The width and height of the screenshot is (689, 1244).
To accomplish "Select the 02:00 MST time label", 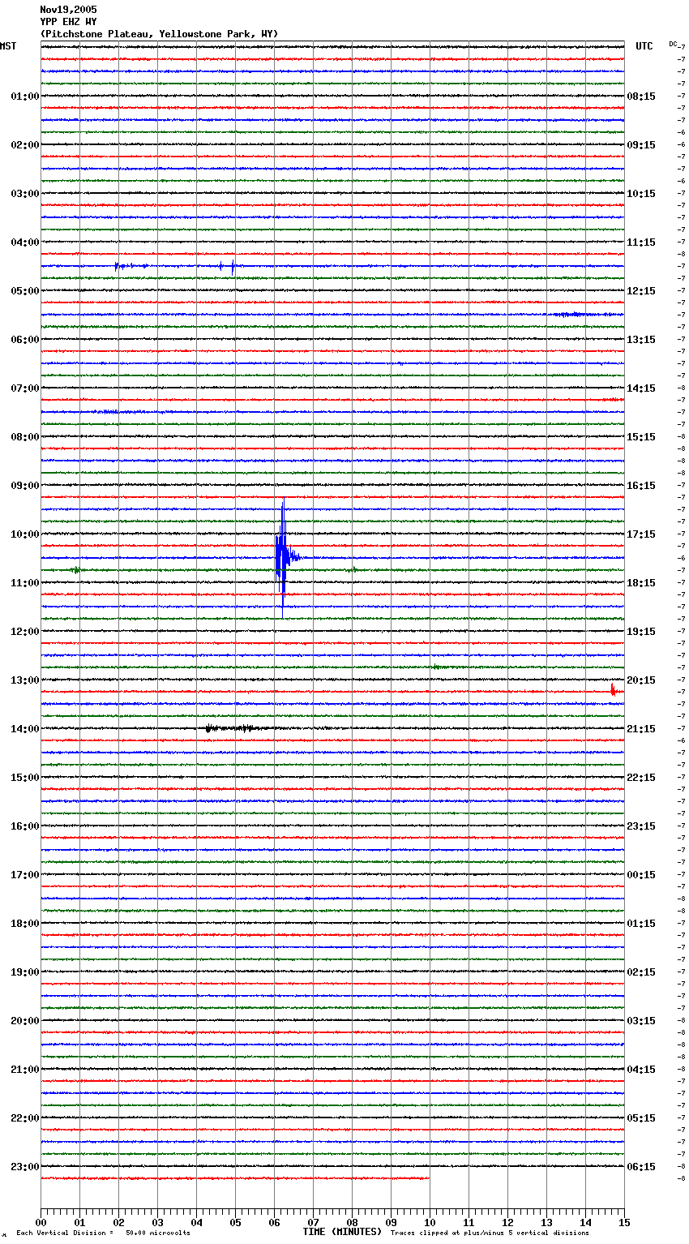I will point(25,145).
